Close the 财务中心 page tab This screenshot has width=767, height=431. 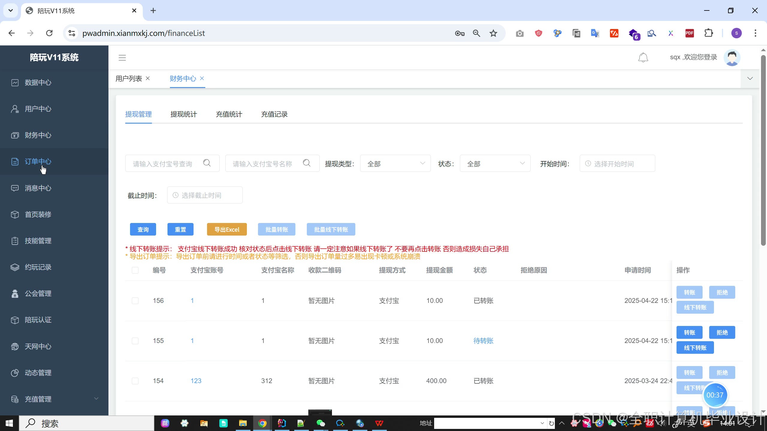pyautogui.click(x=202, y=78)
